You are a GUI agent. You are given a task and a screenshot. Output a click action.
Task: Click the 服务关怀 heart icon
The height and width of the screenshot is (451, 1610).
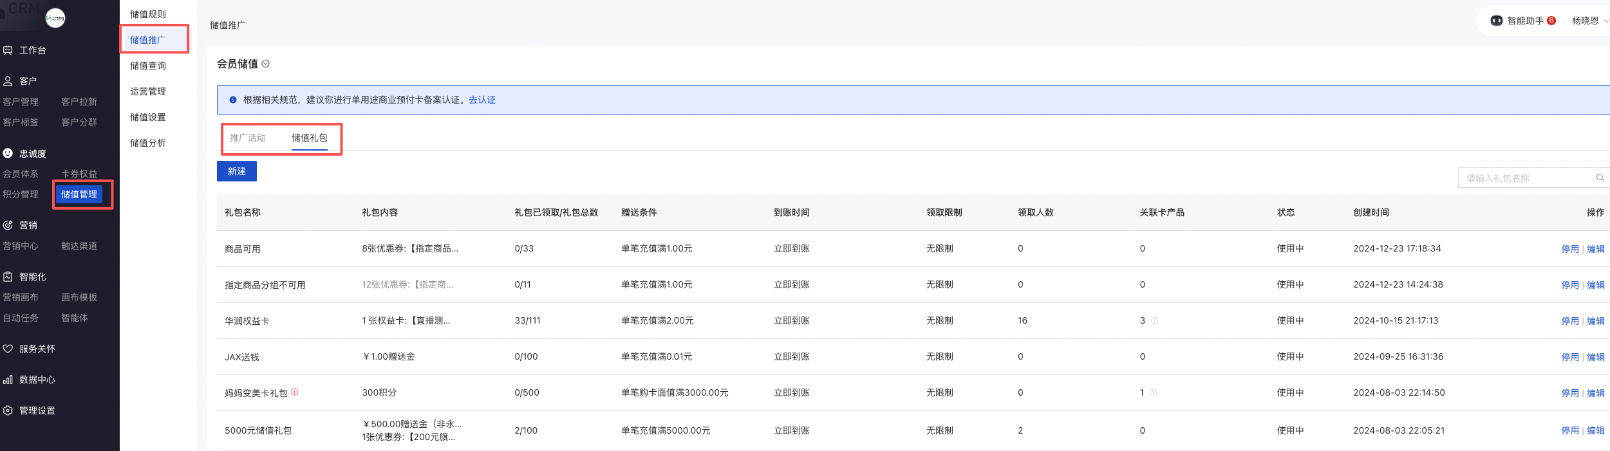point(8,349)
